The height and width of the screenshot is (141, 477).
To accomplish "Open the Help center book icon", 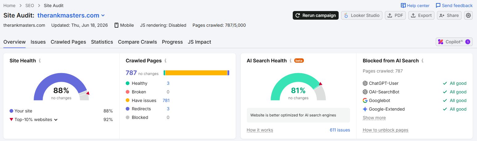I will (403, 6).
